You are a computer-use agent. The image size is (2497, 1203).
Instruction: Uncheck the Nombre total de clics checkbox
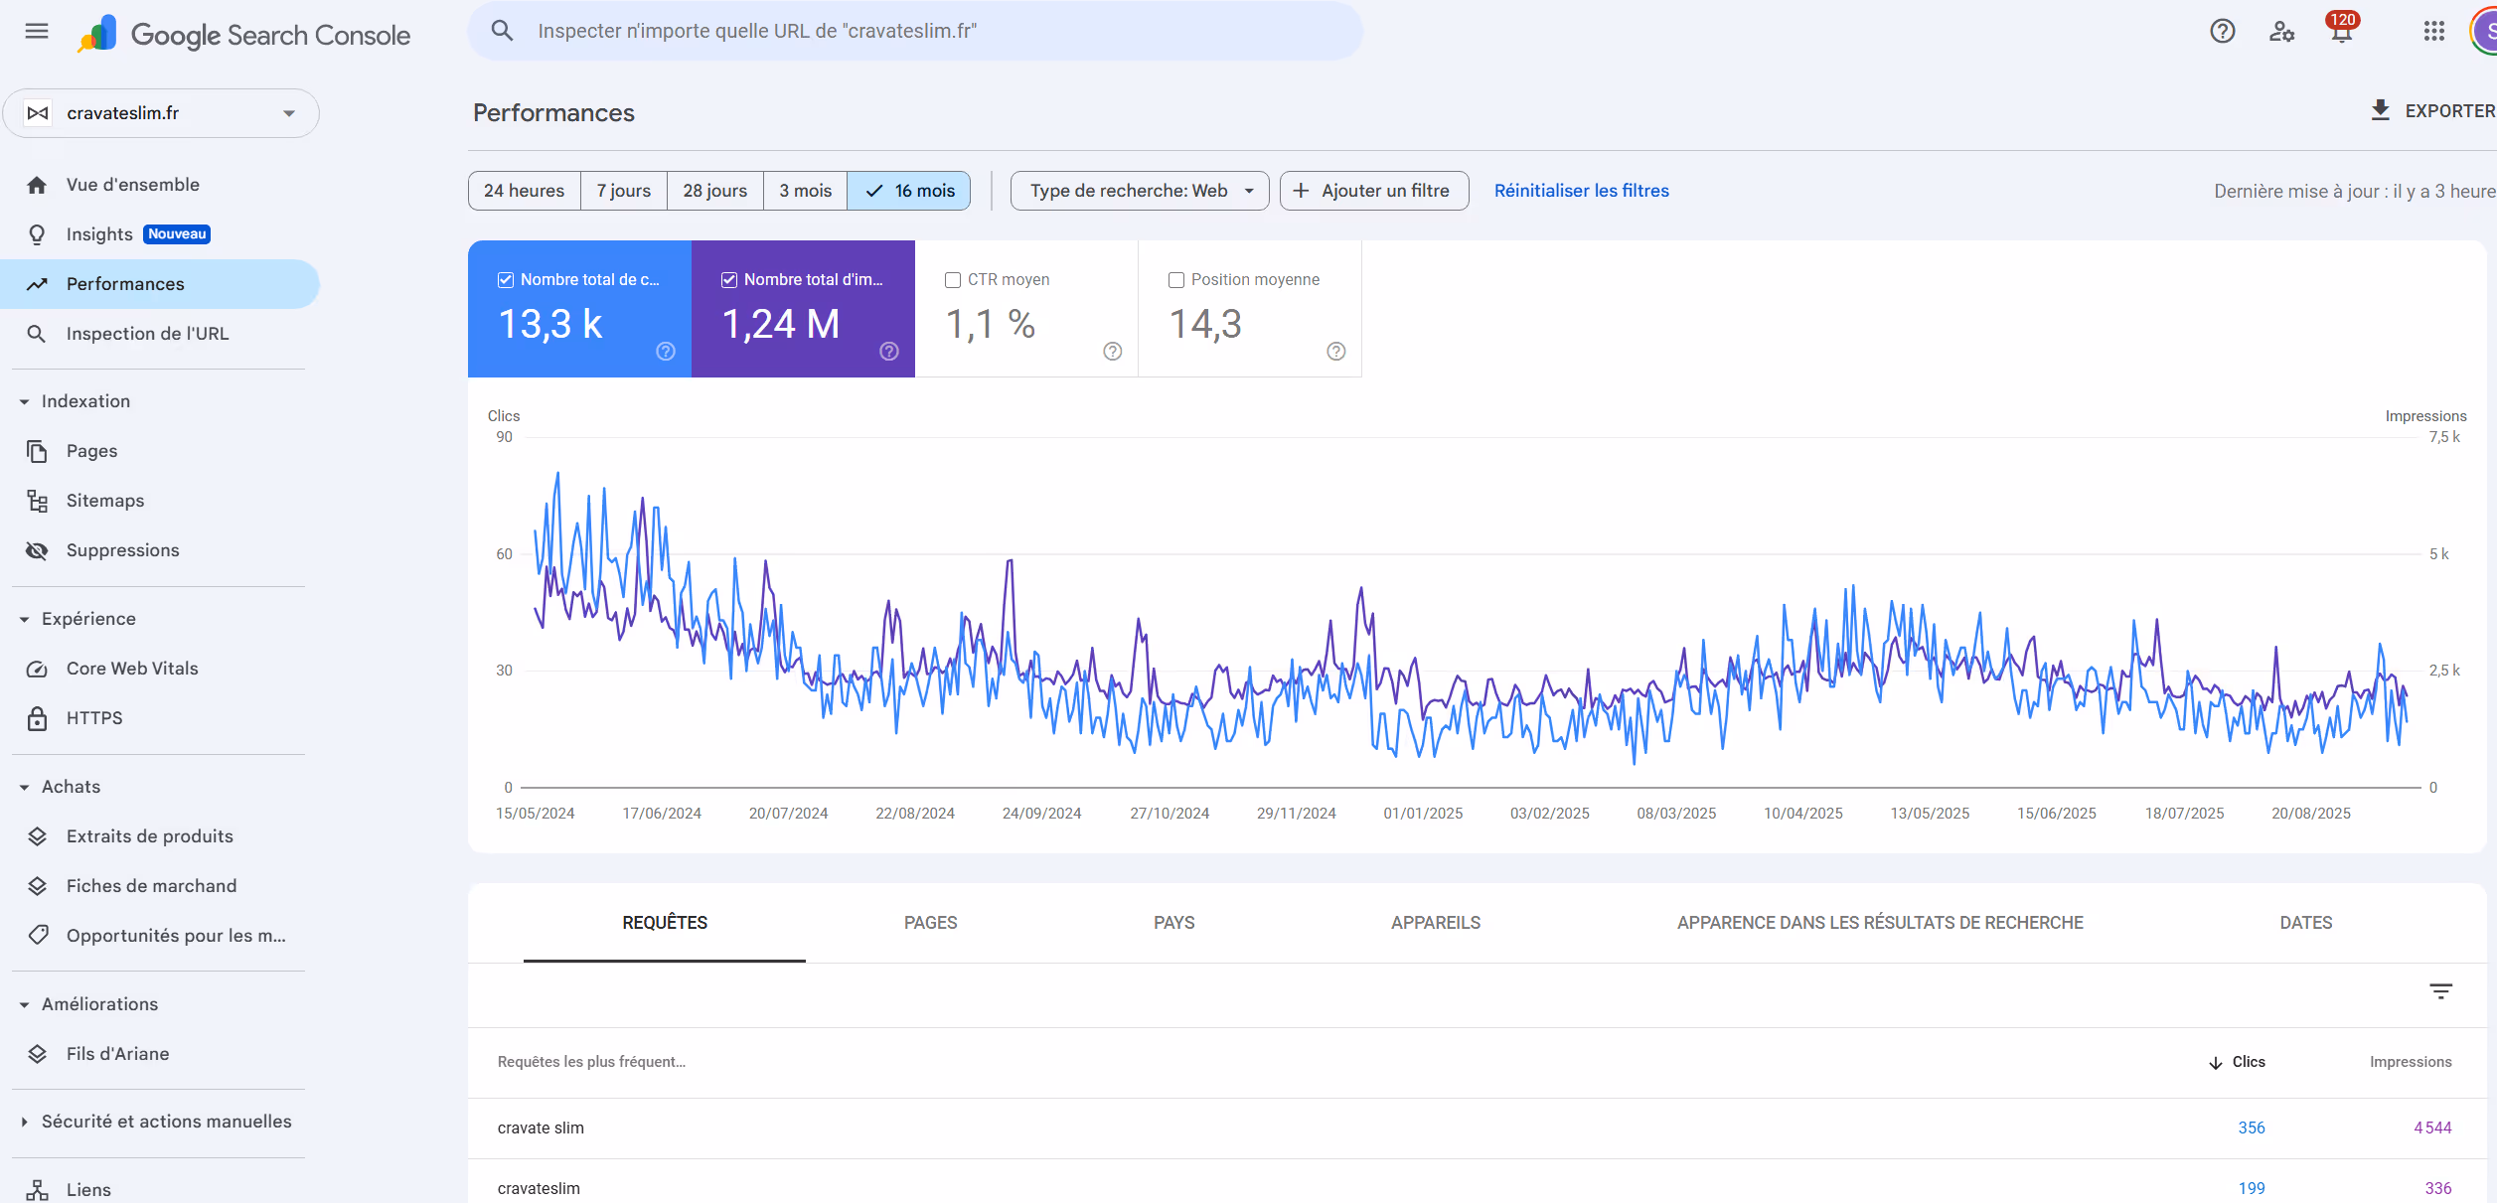(x=506, y=280)
